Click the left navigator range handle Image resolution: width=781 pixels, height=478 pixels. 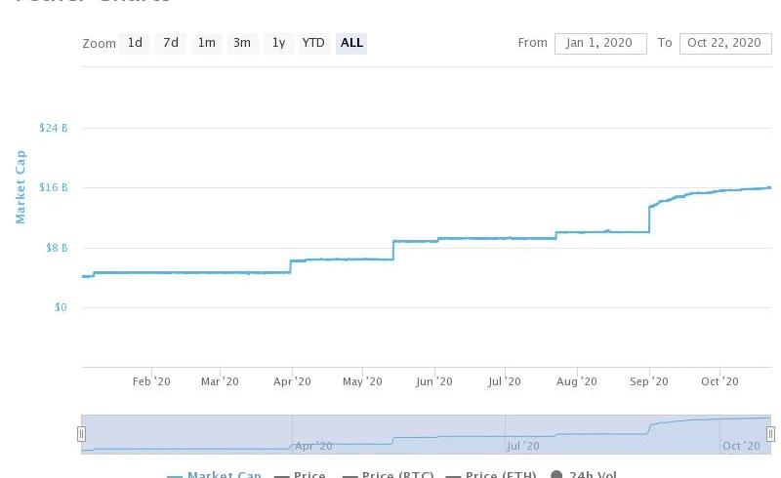point(82,434)
